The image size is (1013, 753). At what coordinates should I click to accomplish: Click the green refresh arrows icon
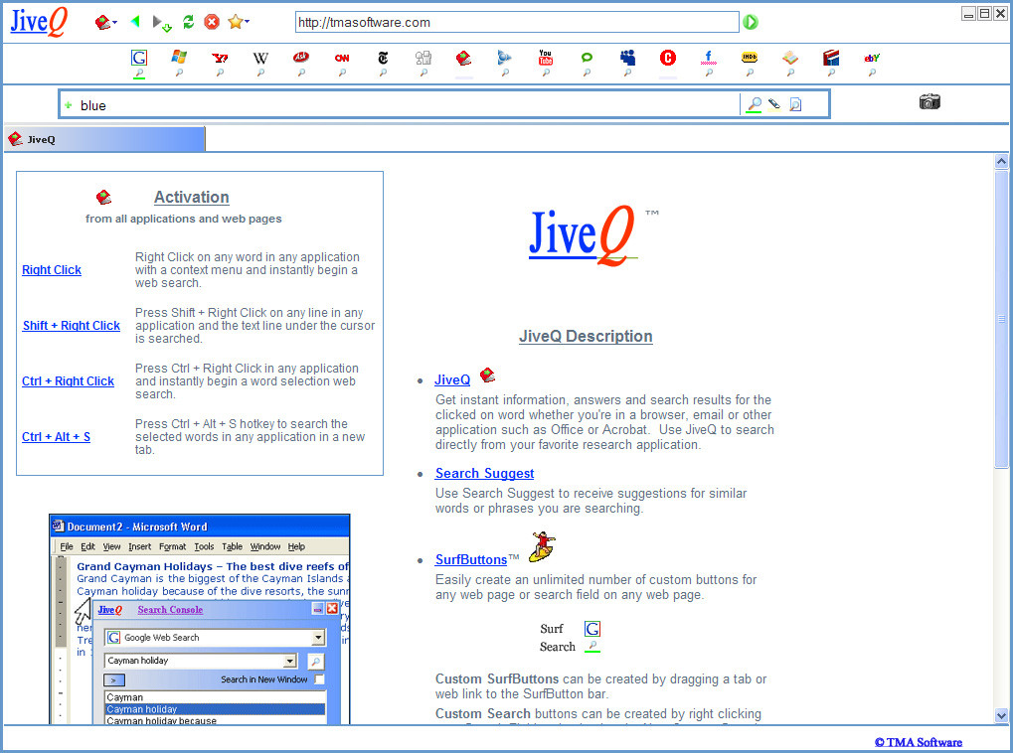(x=188, y=22)
